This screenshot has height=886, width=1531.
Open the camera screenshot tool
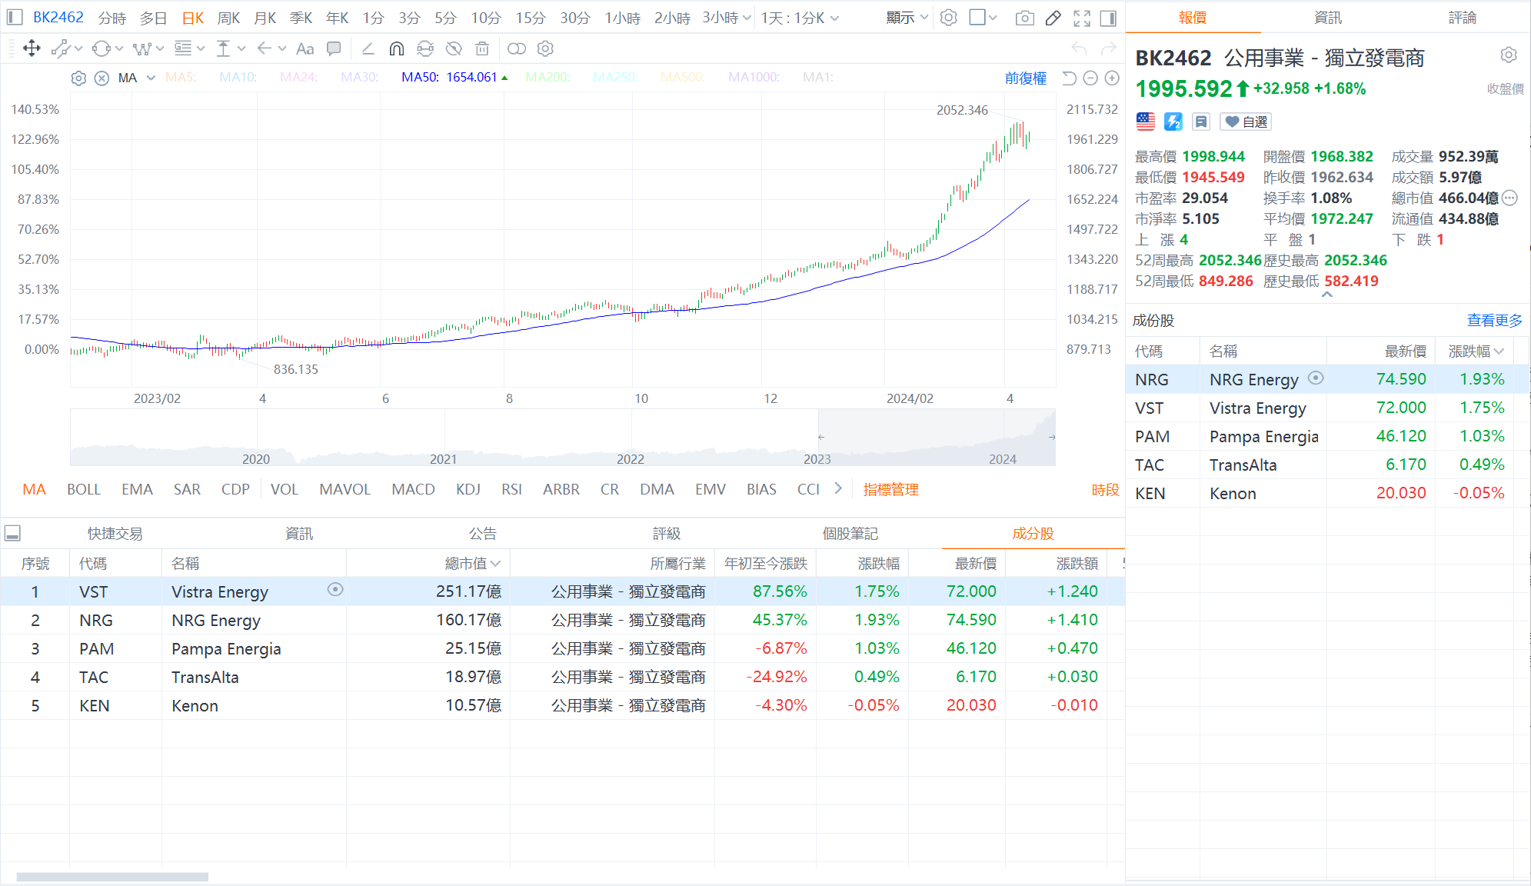(1024, 17)
